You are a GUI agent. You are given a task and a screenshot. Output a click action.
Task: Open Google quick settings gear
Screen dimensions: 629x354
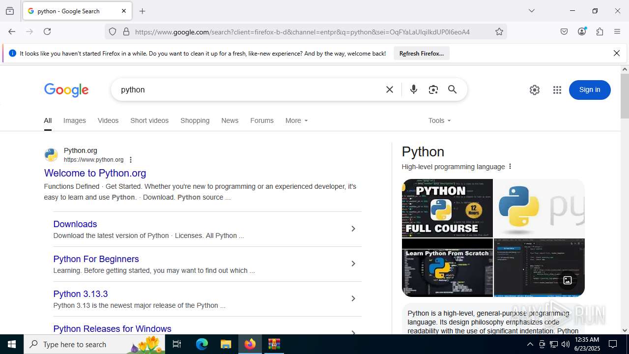(535, 90)
